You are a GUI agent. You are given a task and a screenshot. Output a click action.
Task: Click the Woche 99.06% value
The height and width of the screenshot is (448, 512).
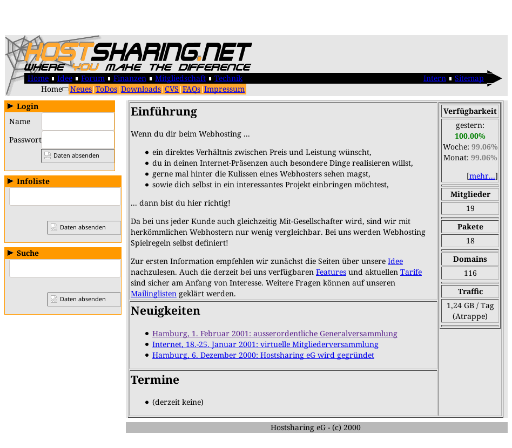(x=484, y=147)
